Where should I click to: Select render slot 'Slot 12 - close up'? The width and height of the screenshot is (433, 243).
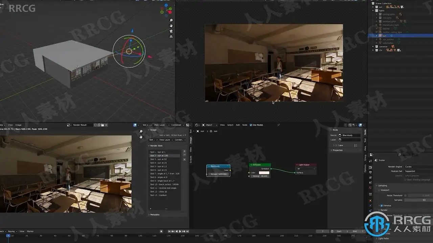(165, 192)
